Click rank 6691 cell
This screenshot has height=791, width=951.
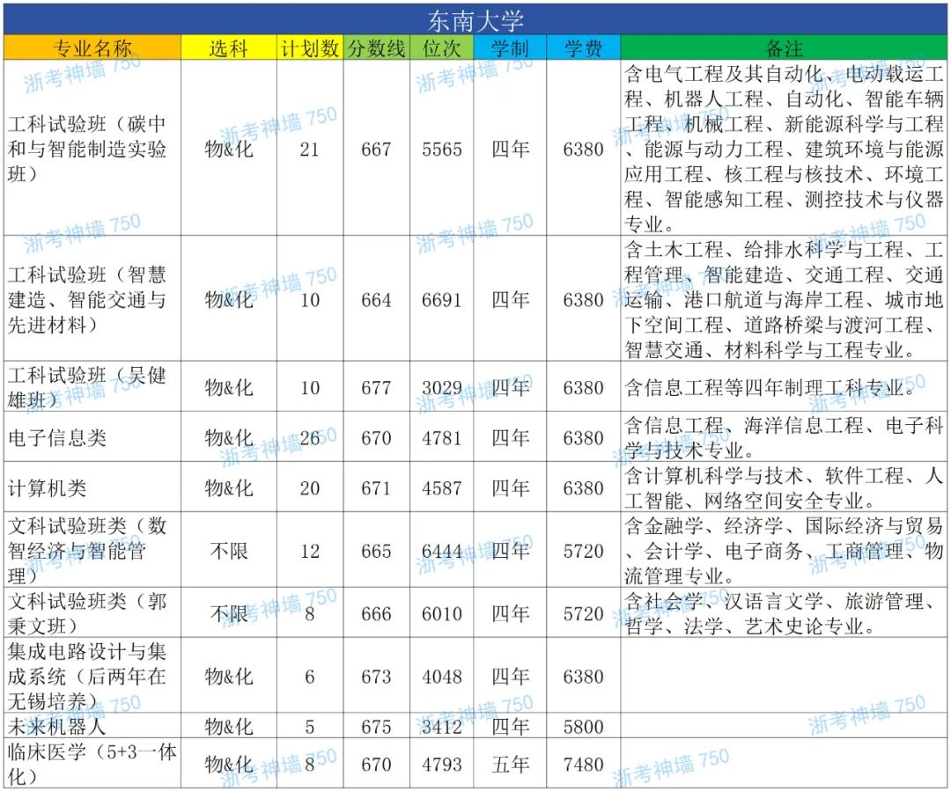pos(441,299)
